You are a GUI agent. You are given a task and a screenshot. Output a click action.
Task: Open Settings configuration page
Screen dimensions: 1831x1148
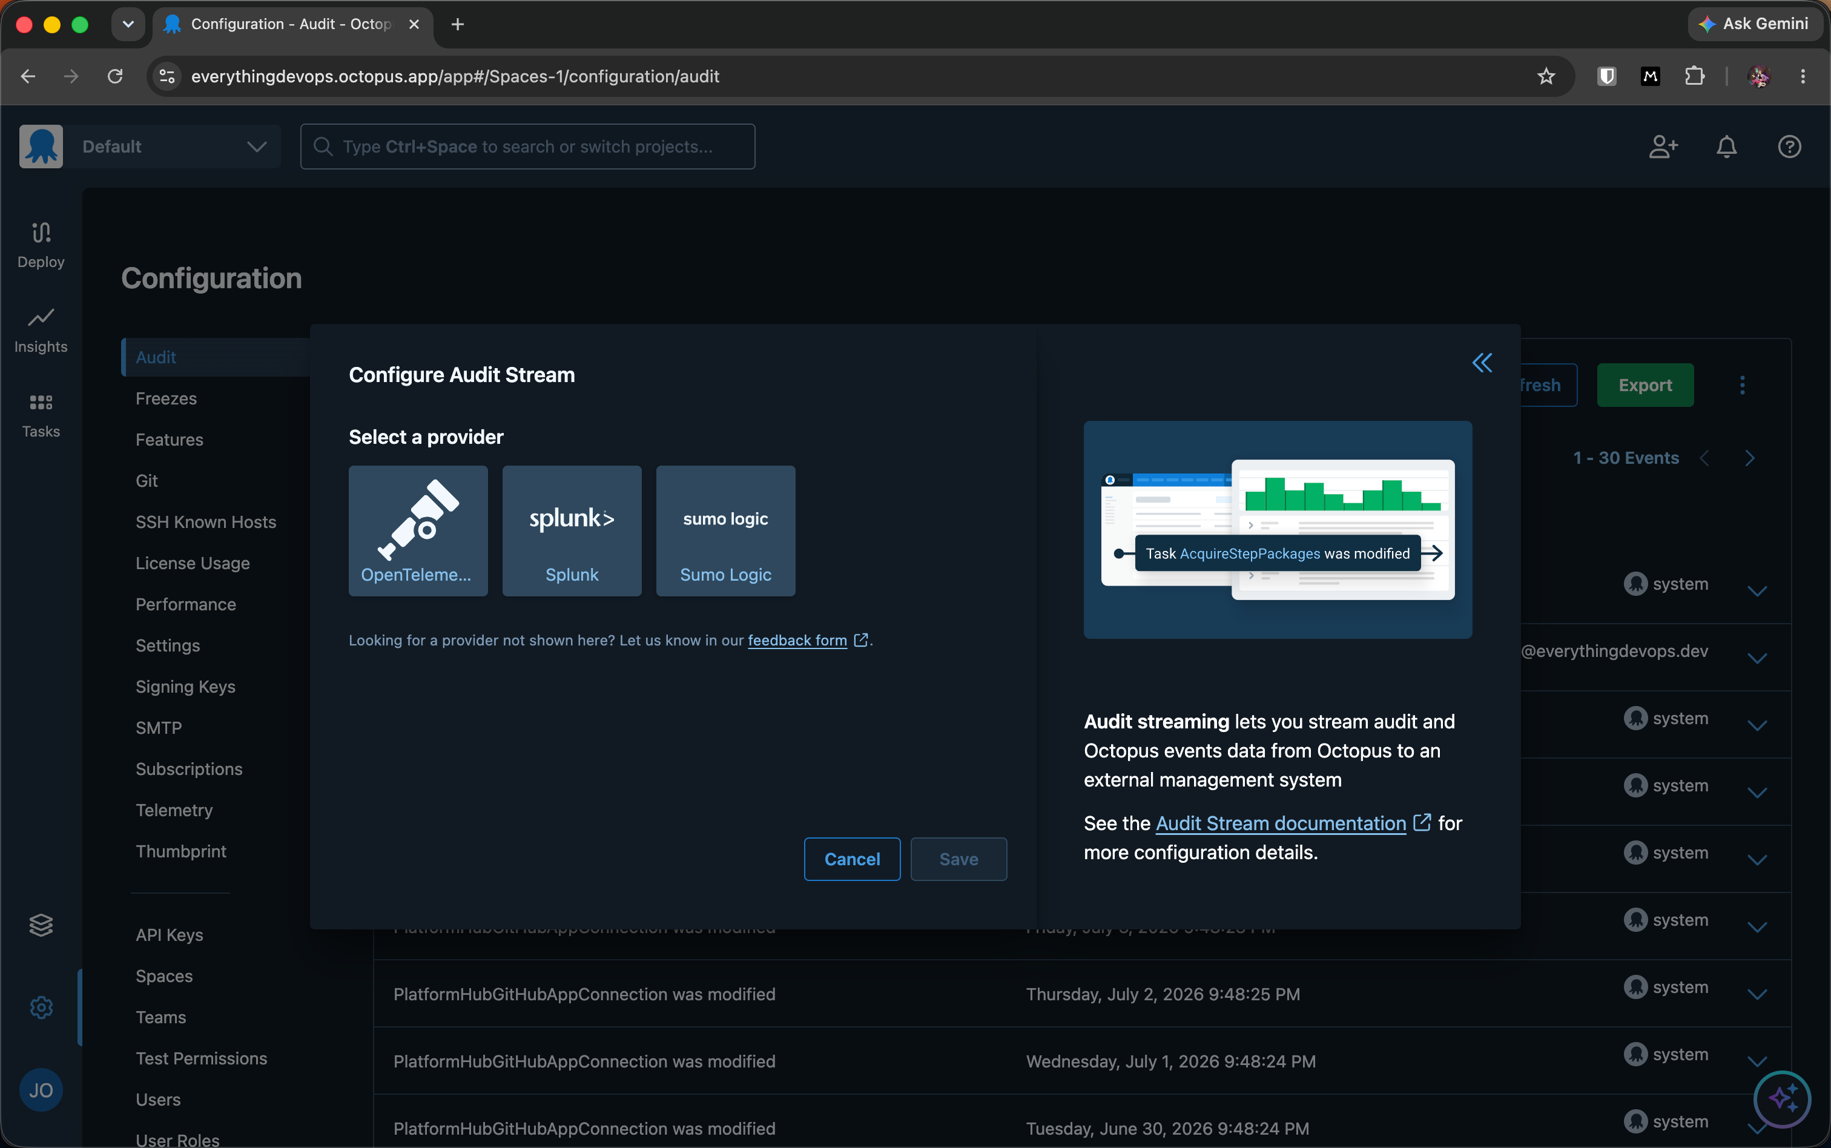pos(168,645)
